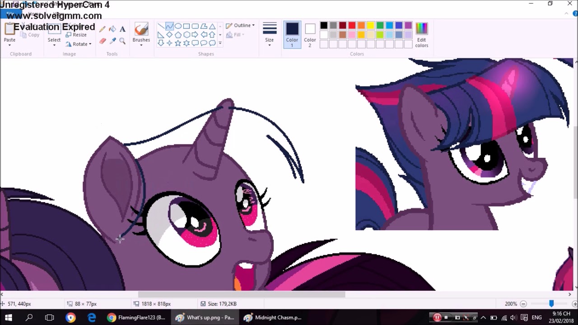578x325 pixels.
Task: Activate the Color 1 foreground box
Action: (x=292, y=34)
